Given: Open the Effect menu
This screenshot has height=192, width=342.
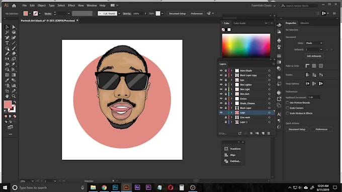Looking at the screenshot, I should 71,6.
